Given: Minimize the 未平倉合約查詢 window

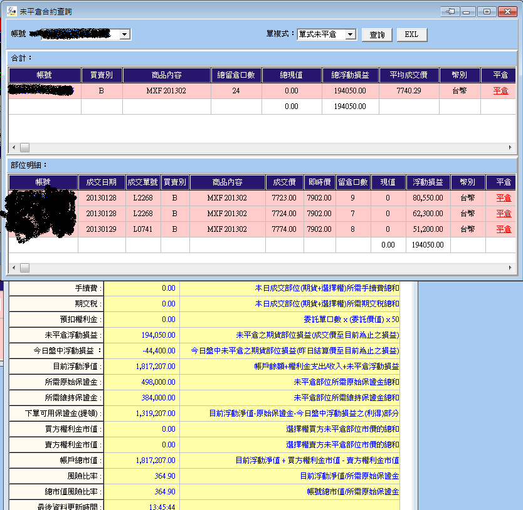Looking at the screenshot, I should pyautogui.click(x=467, y=12).
